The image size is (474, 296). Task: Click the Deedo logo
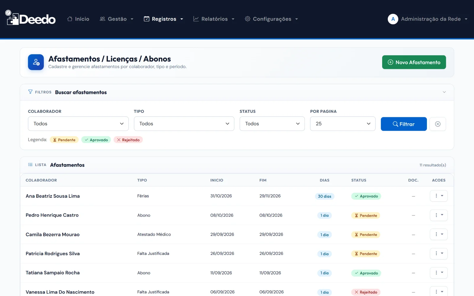31,18
